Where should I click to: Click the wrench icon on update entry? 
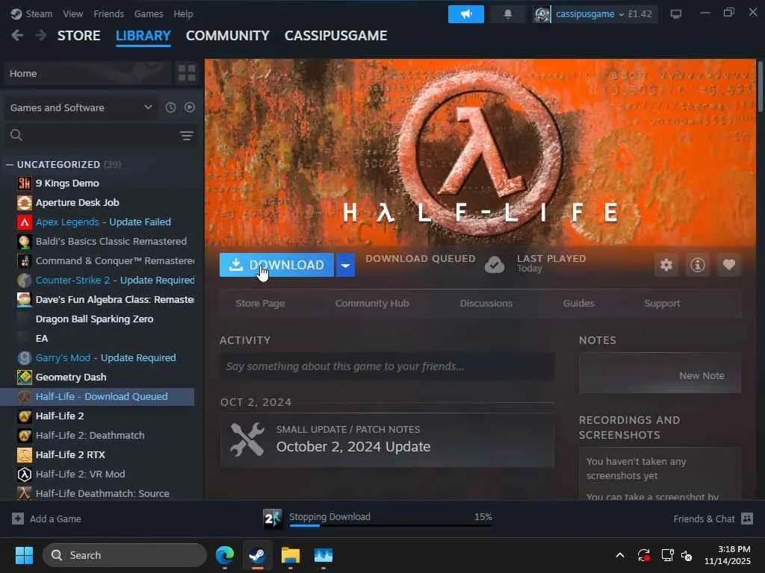click(x=247, y=439)
